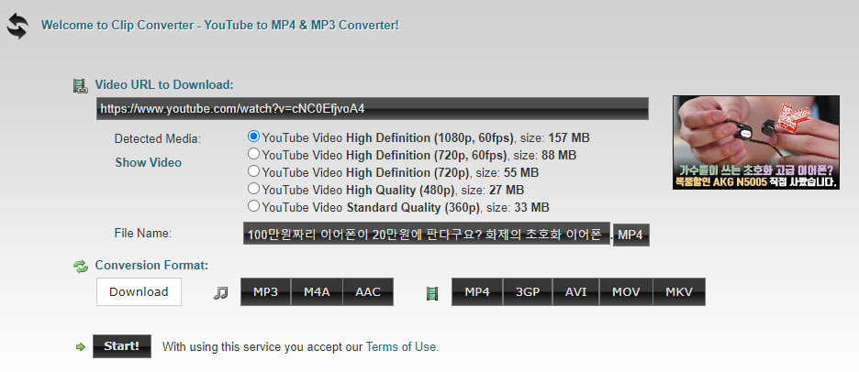This screenshot has height=372, width=859.
Task: Click the MP4 file extension box
Action: pos(630,235)
